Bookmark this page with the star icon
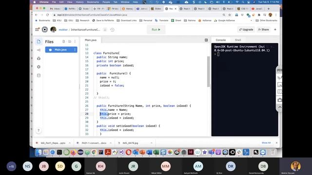 [230, 15]
